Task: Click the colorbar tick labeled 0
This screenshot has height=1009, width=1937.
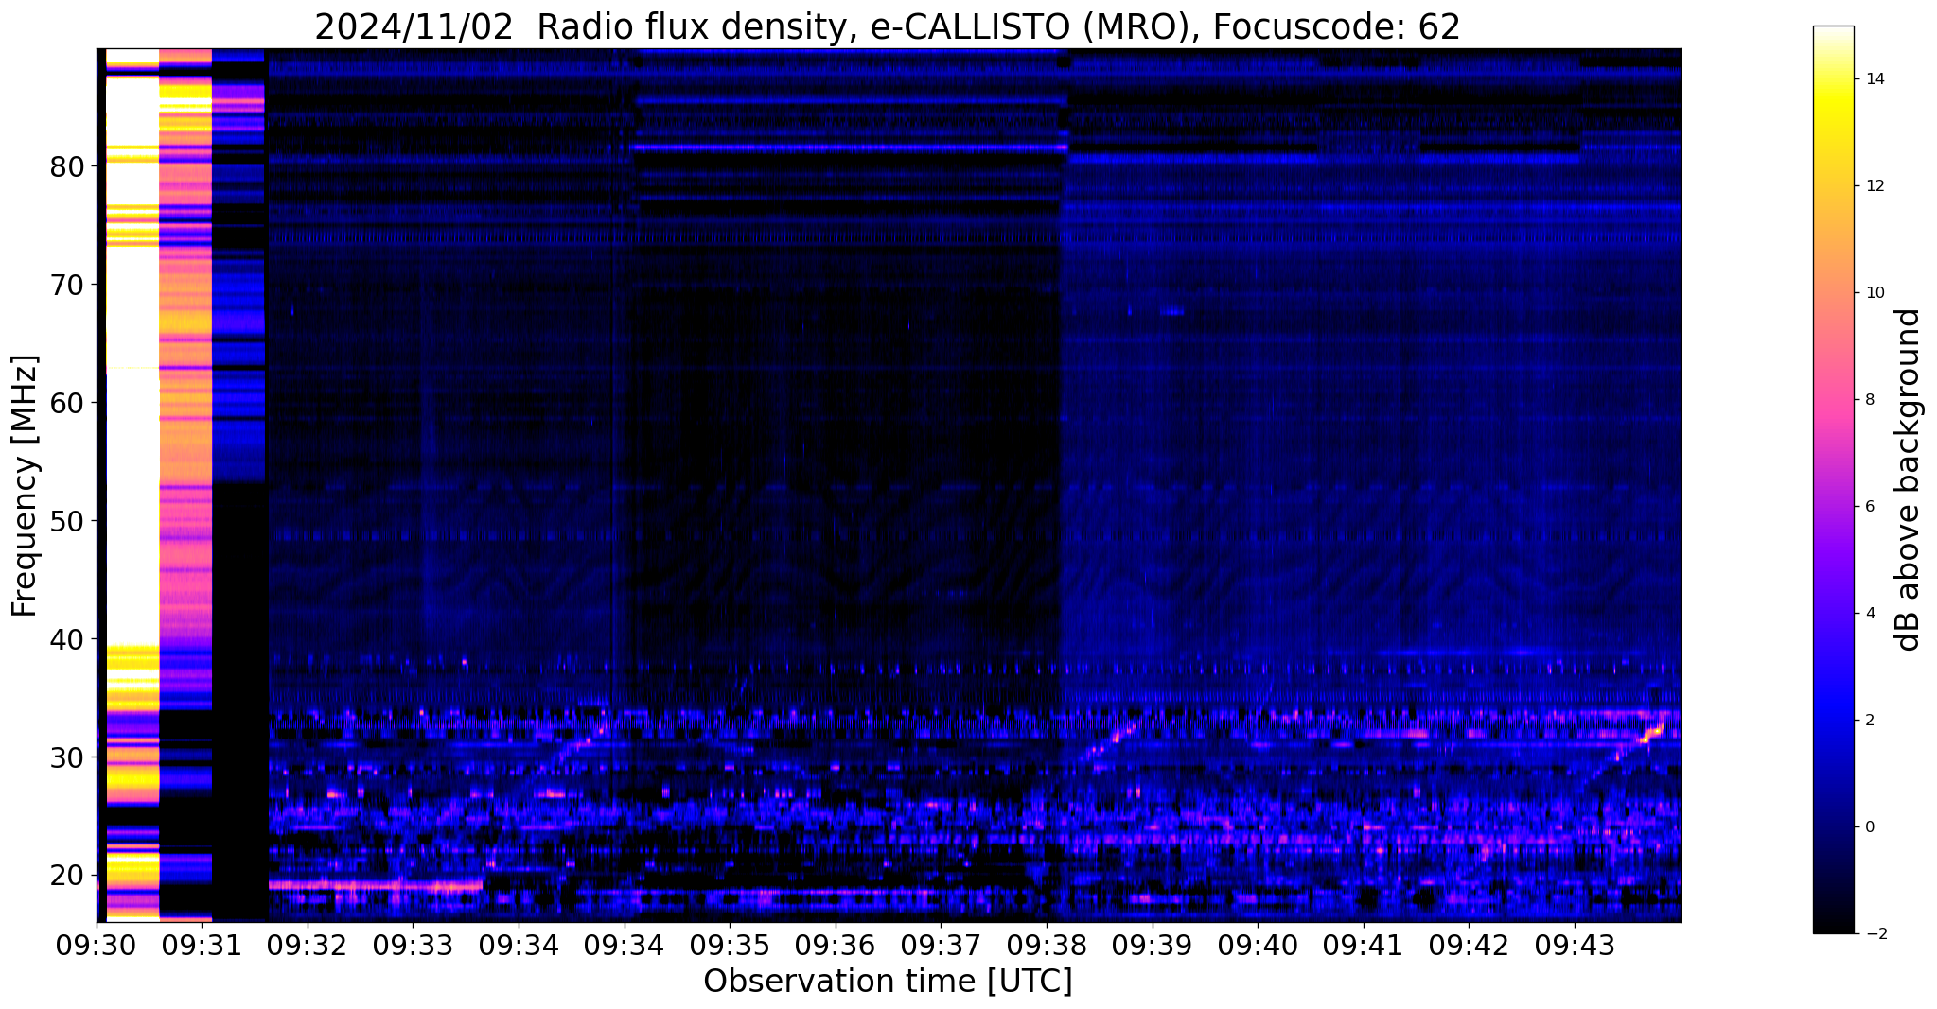Action: tap(1868, 827)
